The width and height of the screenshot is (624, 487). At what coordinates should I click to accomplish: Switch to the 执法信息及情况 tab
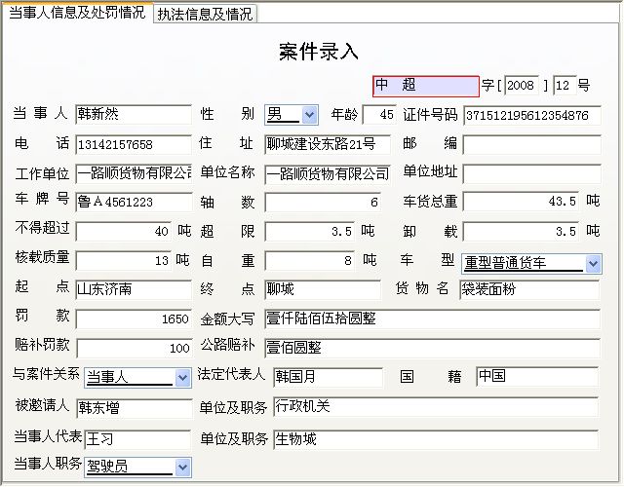tap(206, 14)
